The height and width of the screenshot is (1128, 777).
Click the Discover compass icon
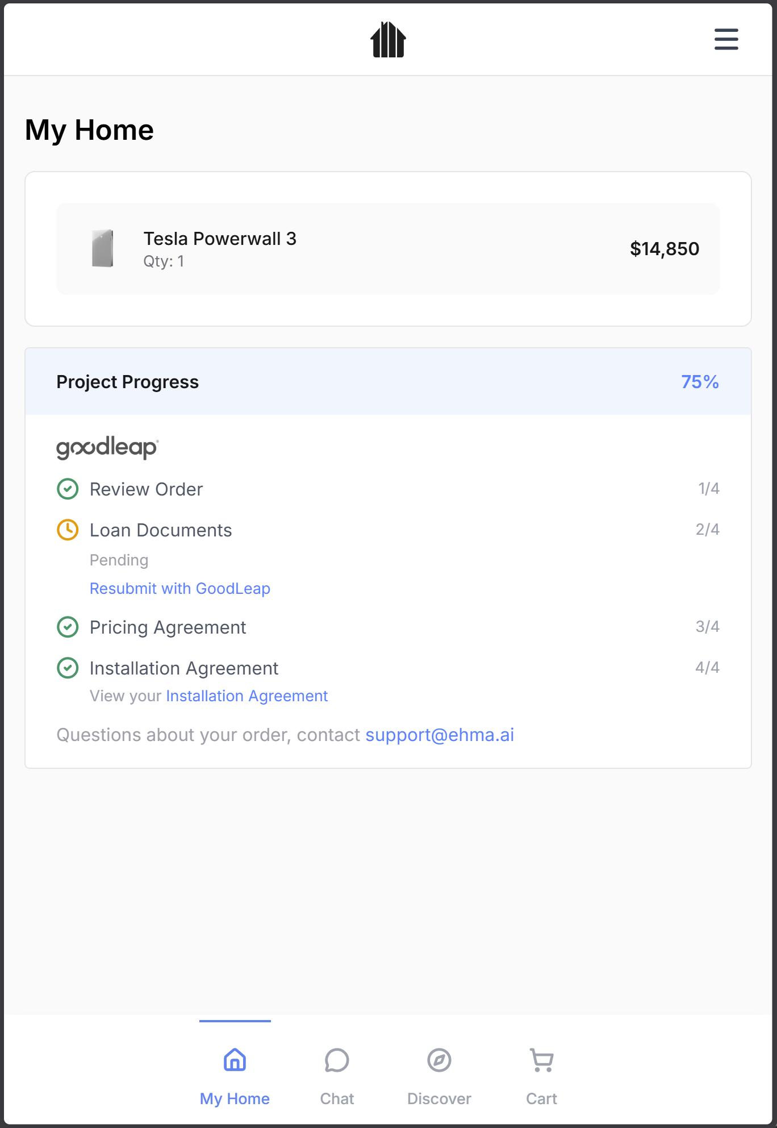439,1060
